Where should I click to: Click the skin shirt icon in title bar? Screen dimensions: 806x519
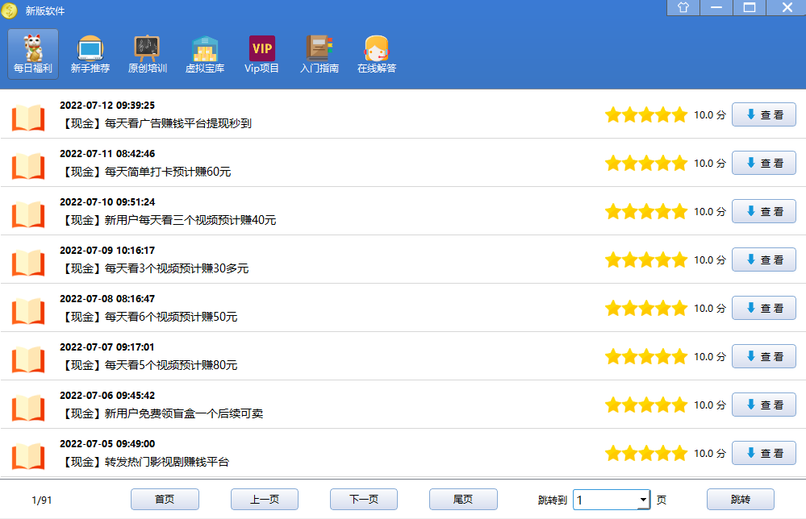pyautogui.click(x=683, y=8)
